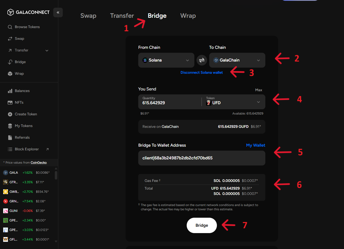Click the GALA token icon in price list

pyautogui.click(x=5, y=173)
